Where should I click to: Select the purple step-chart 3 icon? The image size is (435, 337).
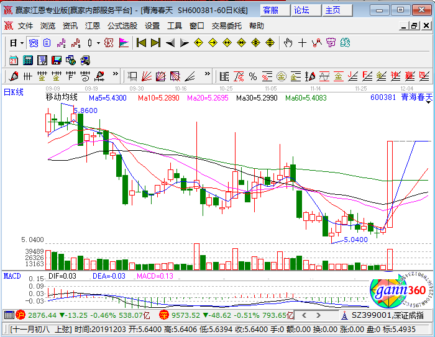click(x=61, y=43)
